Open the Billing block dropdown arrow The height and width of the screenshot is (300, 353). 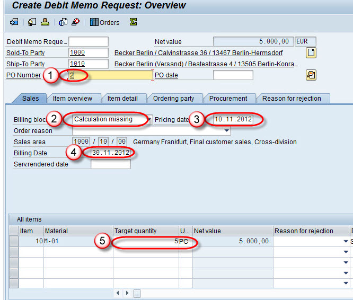tap(151, 120)
